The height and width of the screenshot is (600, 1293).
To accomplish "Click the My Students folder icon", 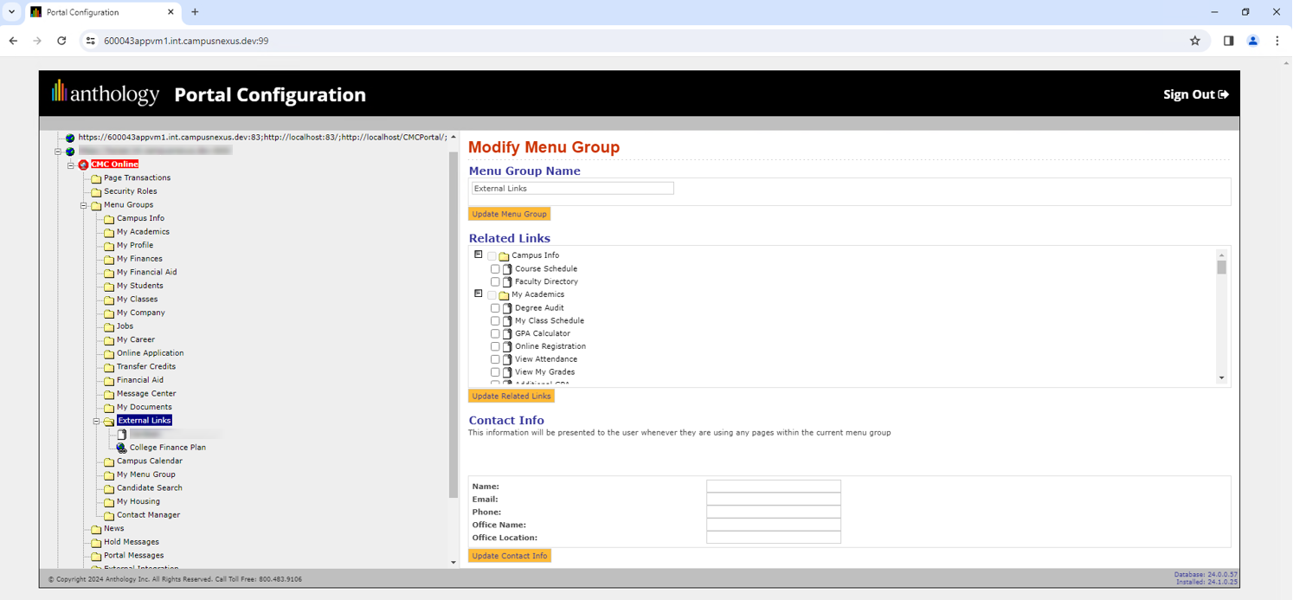I will (109, 286).
